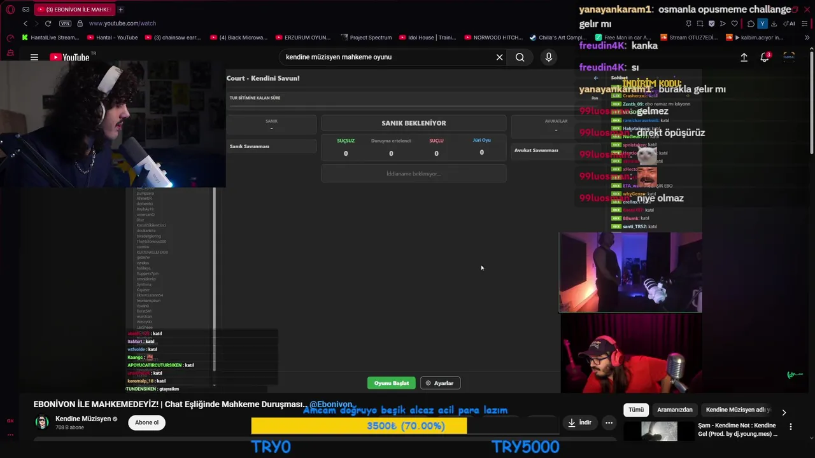Open NORWOOD HITCH bookmark
Screen dimensions: 815x458
pyautogui.click(x=493, y=38)
